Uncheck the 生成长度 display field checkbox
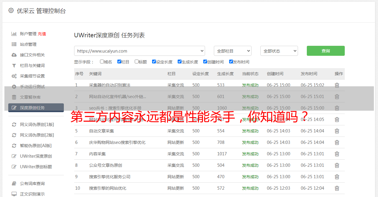This screenshot has width=378, height=197. pyautogui.click(x=179, y=62)
